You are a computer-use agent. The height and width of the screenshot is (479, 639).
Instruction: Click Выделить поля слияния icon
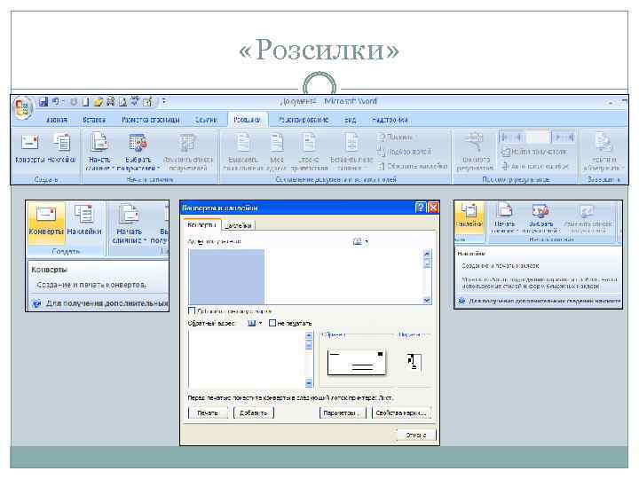click(x=243, y=153)
